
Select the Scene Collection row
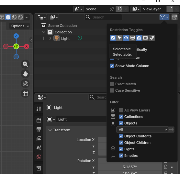pos(62,26)
